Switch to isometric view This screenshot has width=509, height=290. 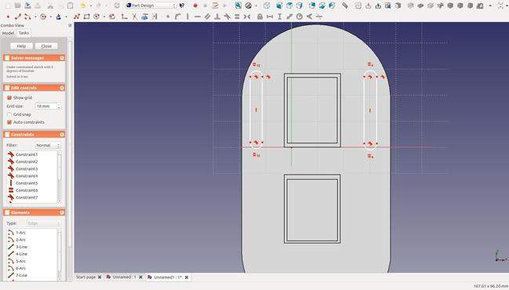267,5
